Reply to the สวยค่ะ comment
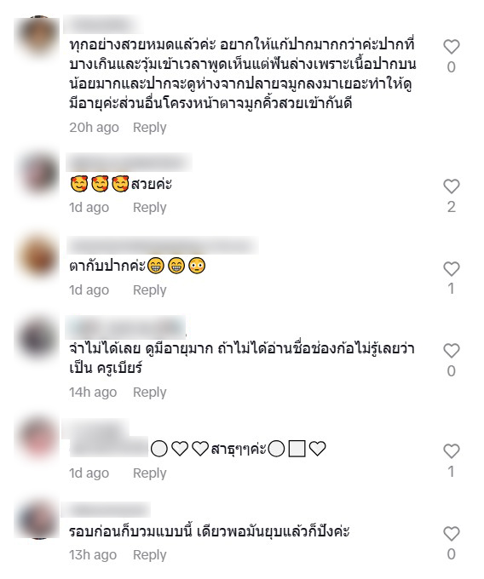Viewport: 484px width, 579px height. click(x=150, y=208)
